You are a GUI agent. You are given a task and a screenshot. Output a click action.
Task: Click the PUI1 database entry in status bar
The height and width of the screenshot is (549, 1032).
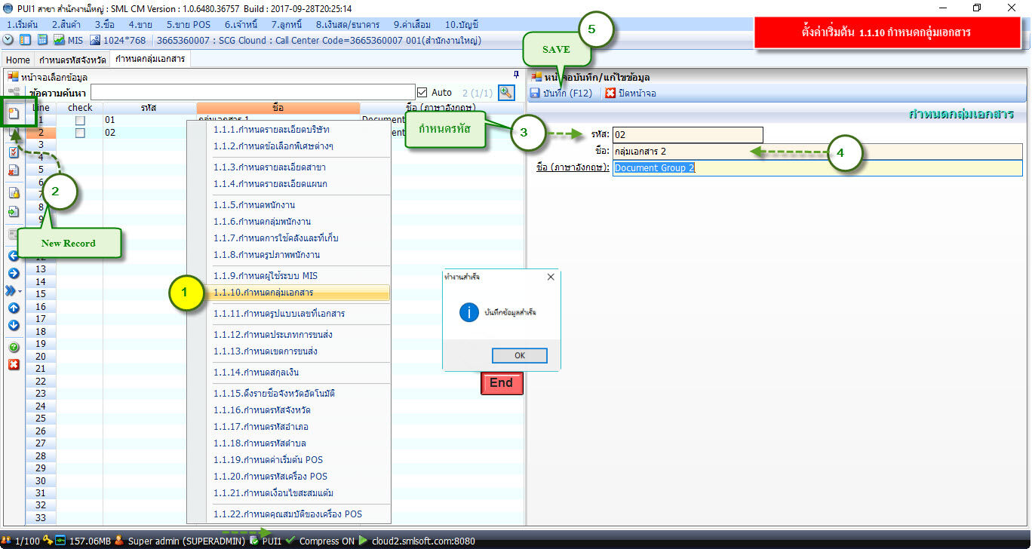(266, 541)
